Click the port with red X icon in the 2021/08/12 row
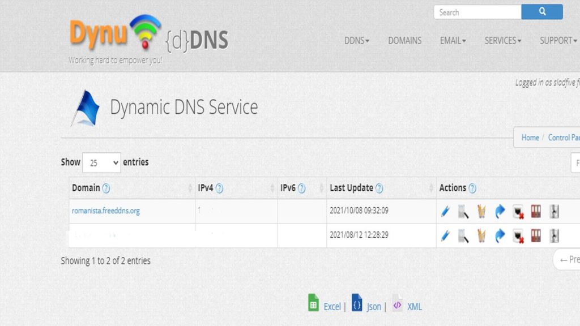This screenshot has height=326, width=580. pyautogui.click(x=518, y=236)
